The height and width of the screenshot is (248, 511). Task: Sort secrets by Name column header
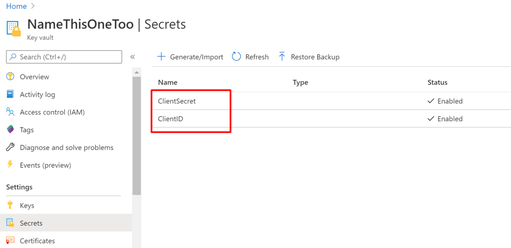(168, 82)
